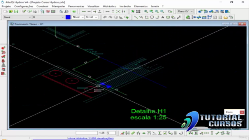Open the dropdown showing value 0

[48, 17]
